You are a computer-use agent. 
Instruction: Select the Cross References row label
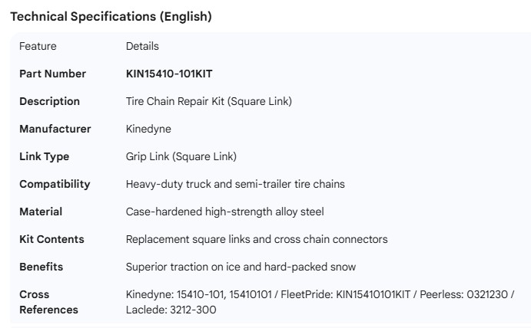[48, 302]
